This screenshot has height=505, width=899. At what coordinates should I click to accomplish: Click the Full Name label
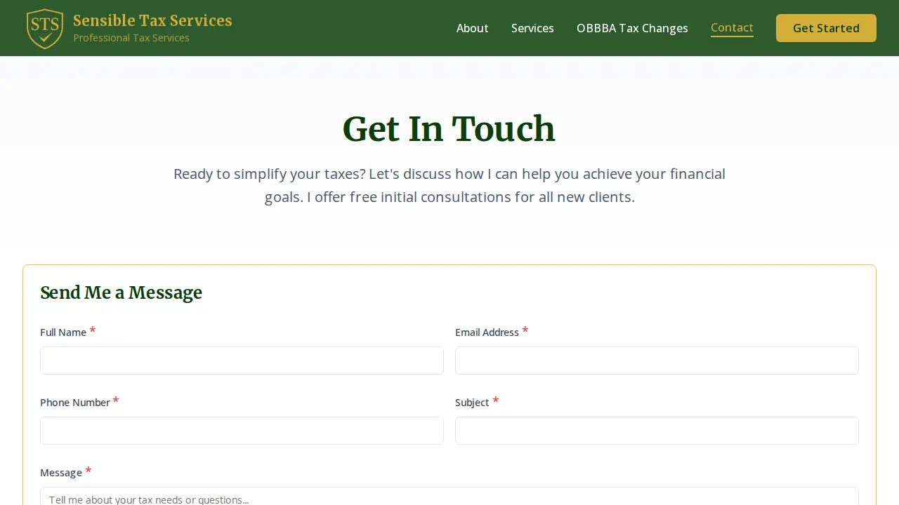click(63, 332)
